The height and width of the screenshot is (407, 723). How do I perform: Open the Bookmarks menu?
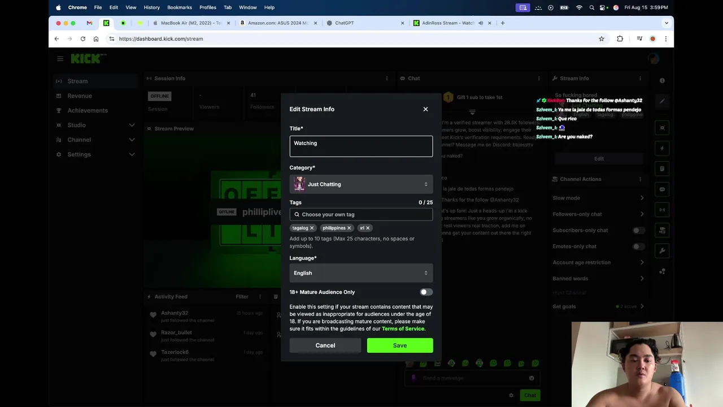coord(180,7)
